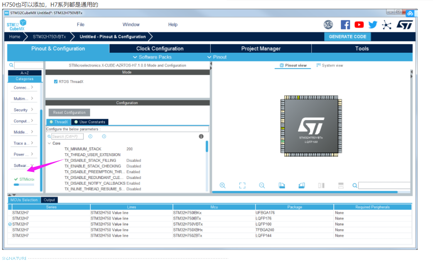The width and height of the screenshot is (433, 264).
Task: Click the parameter search field
Action: [x=67, y=137]
